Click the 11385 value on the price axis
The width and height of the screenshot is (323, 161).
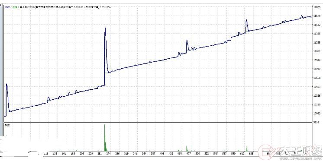[317, 34]
